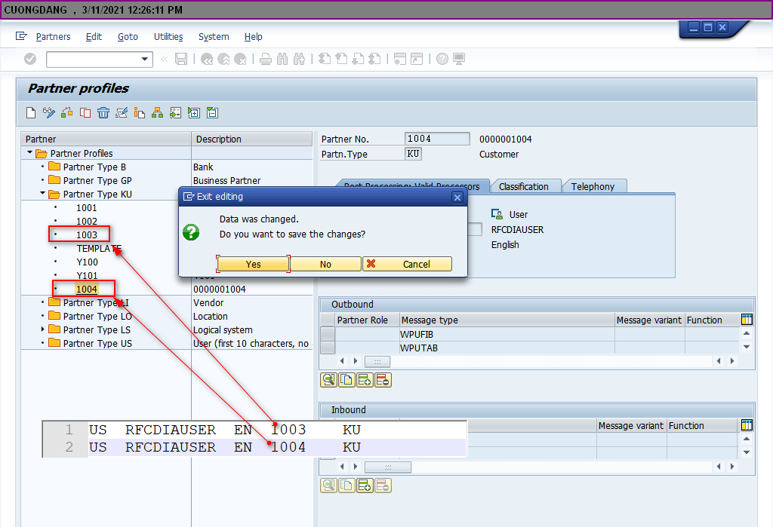Open the command field dropdown arrow
The width and height of the screenshot is (773, 527).
pos(145,59)
